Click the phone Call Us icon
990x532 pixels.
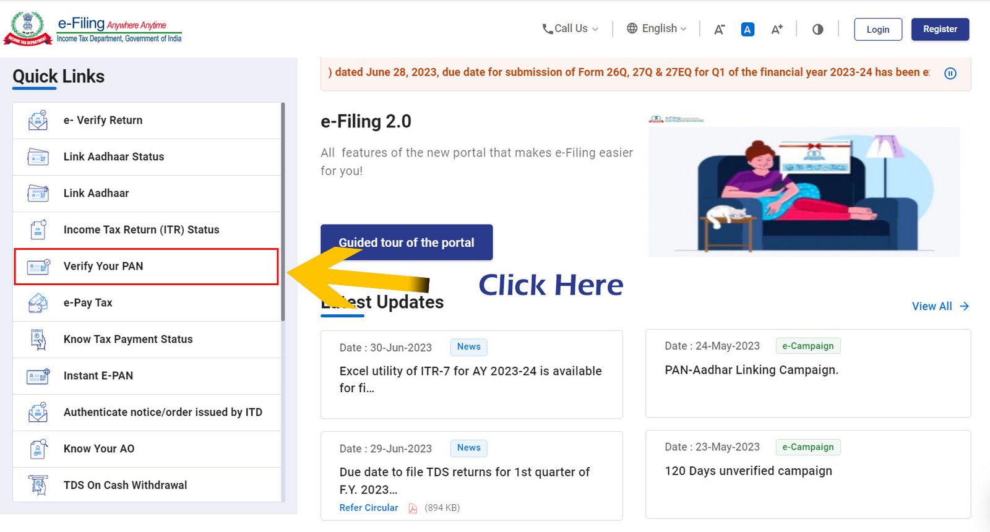(548, 29)
